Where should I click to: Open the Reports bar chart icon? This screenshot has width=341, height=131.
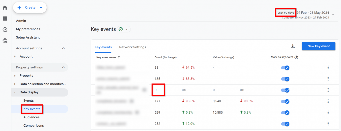point(5,19)
